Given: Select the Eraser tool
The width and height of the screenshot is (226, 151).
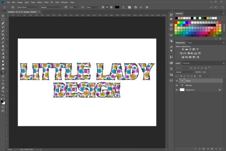Looking at the screenshot, I should tap(3, 53).
